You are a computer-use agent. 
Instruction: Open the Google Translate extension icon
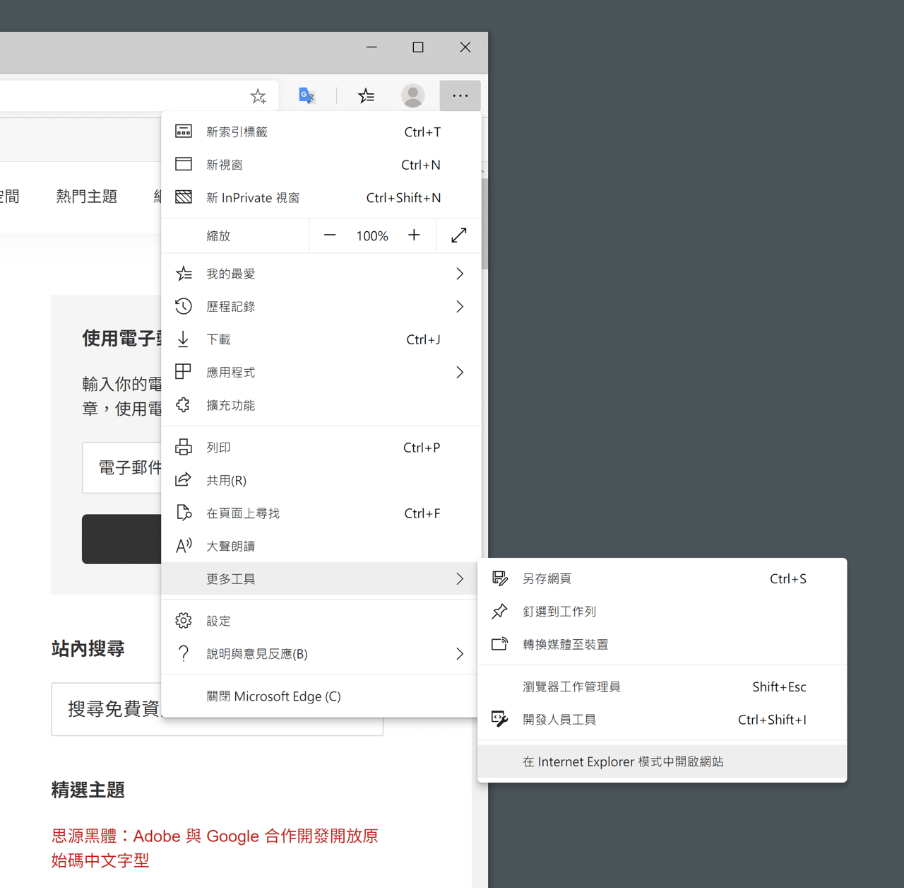[307, 95]
